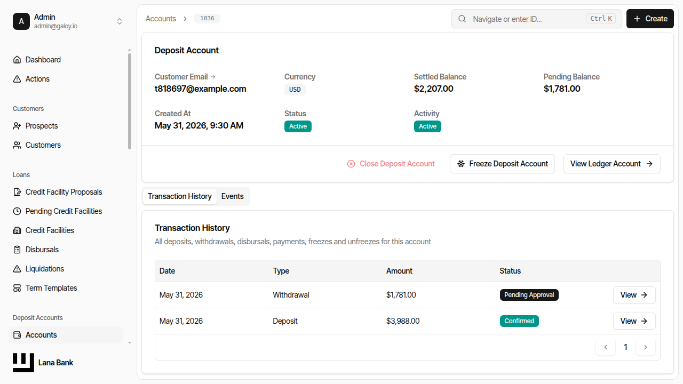The height and width of the screenshot is (384, 683).
Task: Click the Liquidations triangle icon
Action: click(x=17, y=269)
